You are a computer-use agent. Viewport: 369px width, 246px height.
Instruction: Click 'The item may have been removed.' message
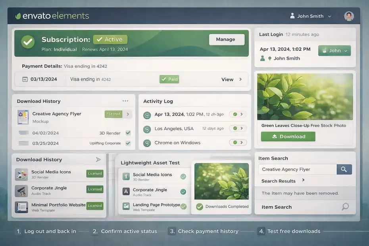(300, 193)
